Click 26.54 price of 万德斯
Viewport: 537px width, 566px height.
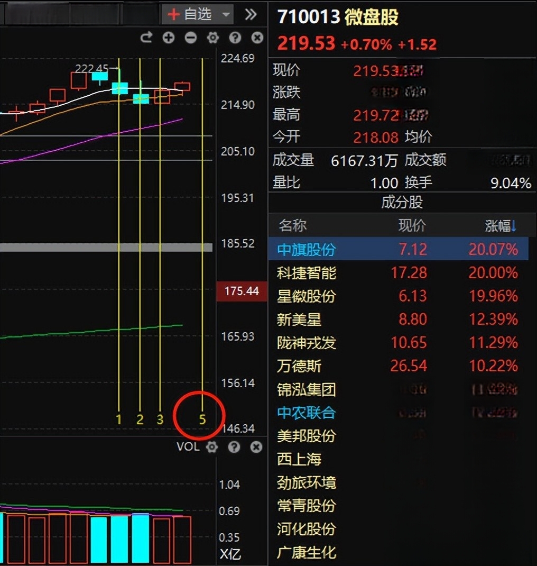pos(409,366)
